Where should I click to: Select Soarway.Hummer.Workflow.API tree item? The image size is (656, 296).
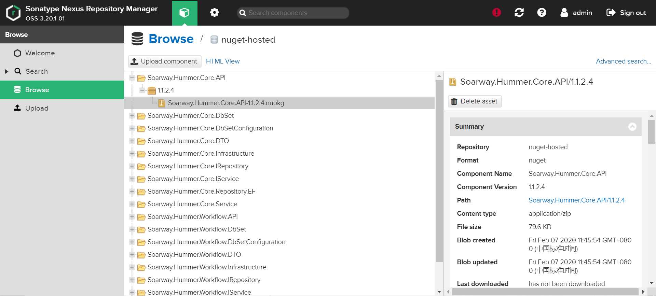coord(193,217)
